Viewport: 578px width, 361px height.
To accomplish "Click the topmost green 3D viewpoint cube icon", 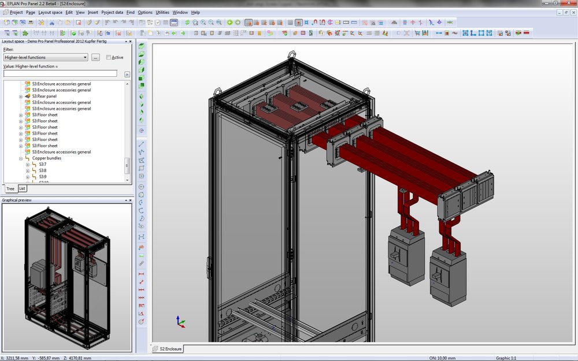I will point(142,46).
